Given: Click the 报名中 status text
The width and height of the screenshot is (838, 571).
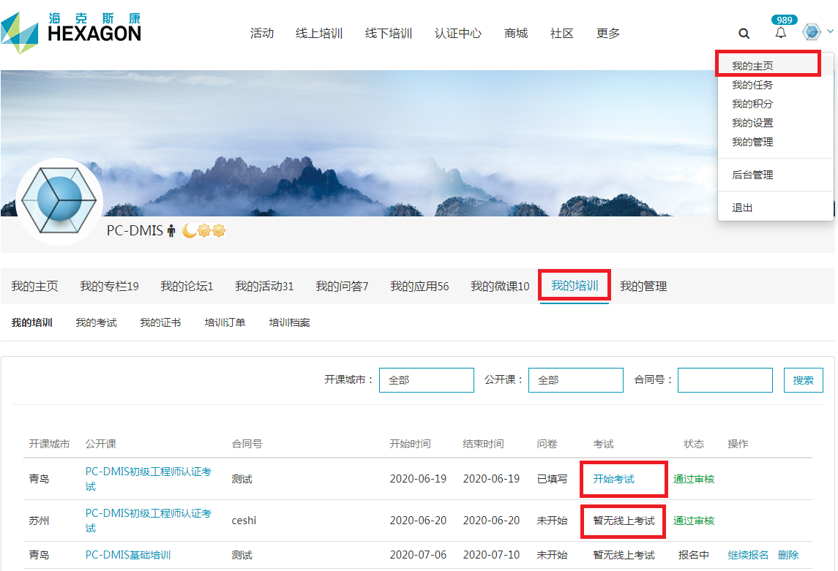Looking at the screenshot, I should (694, 555).
